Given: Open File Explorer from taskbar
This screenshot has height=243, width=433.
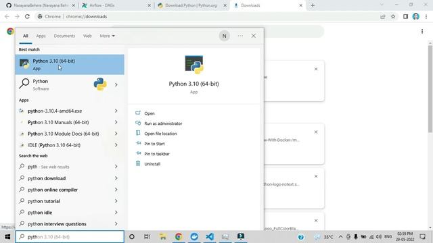Looking at the screenshot, I should pos(163,237).
